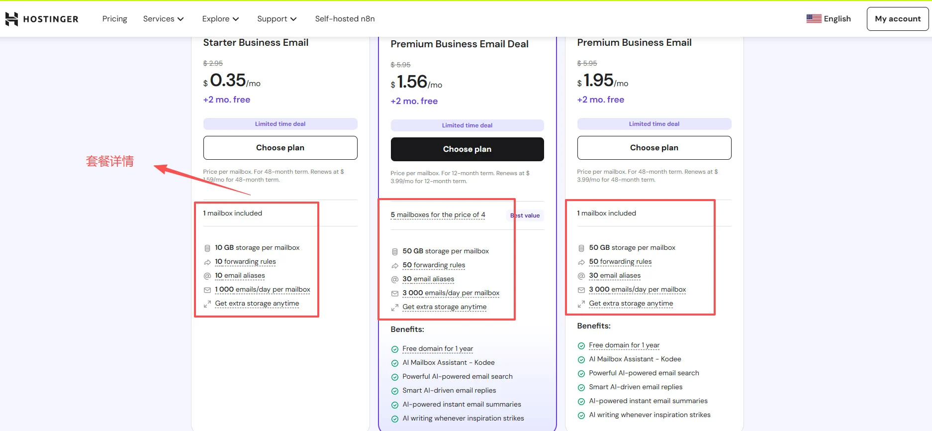Click AI Mailbox Assistant checkmark in Premium Business Email
The height and width of the screenshot is (431, 932).
581,359
